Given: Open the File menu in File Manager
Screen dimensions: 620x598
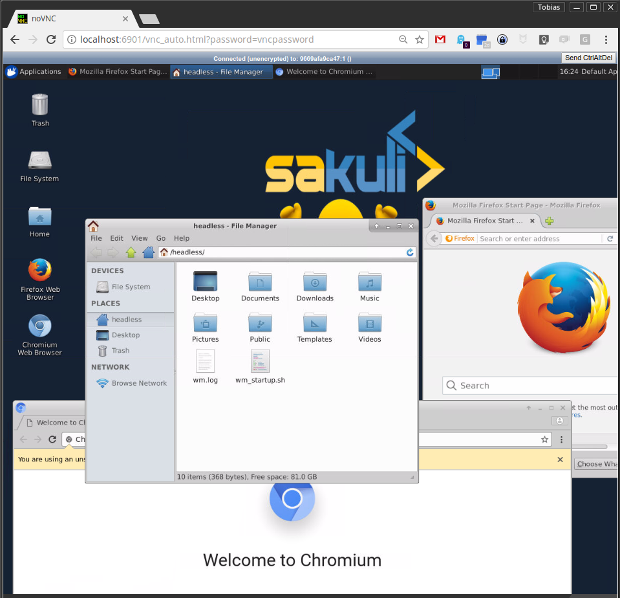Looking at the screenshot, I should tap(96, 238).
